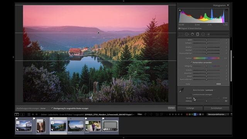247x139 pixels.
Task: Adjust the Weiß slider
Action: [206, 40]
